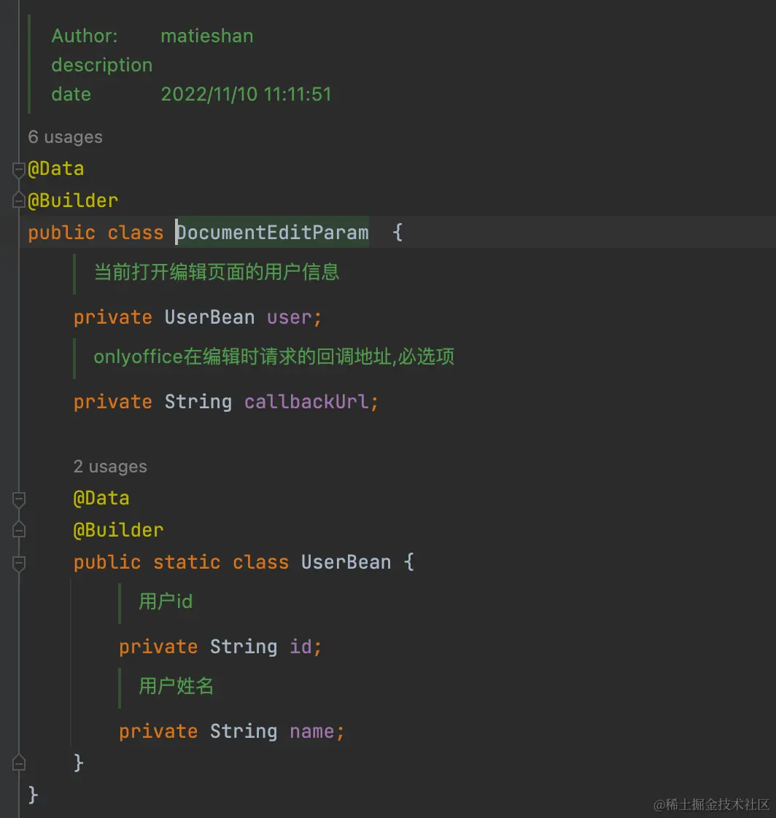Screen dimensions: 776x818
Task: Open the '6 usages' hint above @Data
Action: [x=65, y=137]
